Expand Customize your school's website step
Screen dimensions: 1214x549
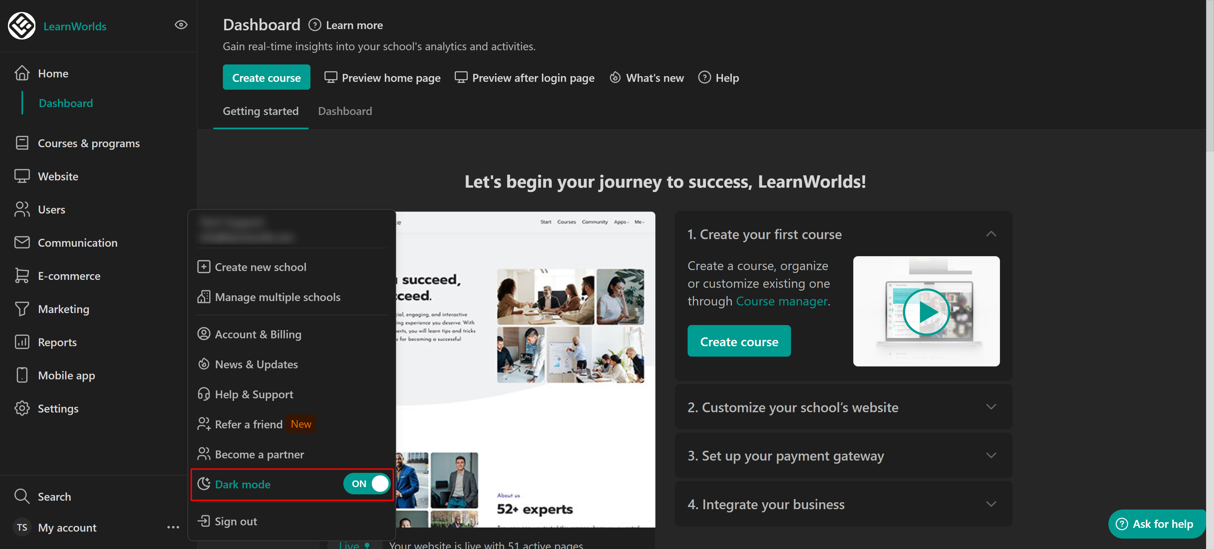(990, 407)
